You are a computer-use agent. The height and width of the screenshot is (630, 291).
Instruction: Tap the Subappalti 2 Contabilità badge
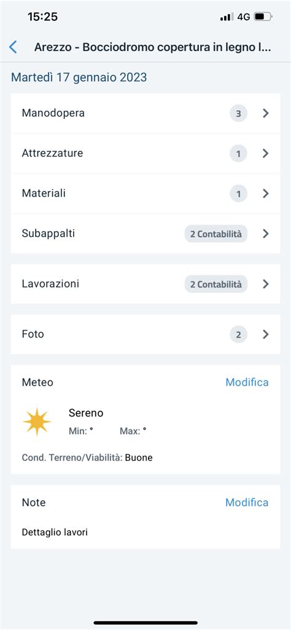pyautogui.click(x=216, y=234)
